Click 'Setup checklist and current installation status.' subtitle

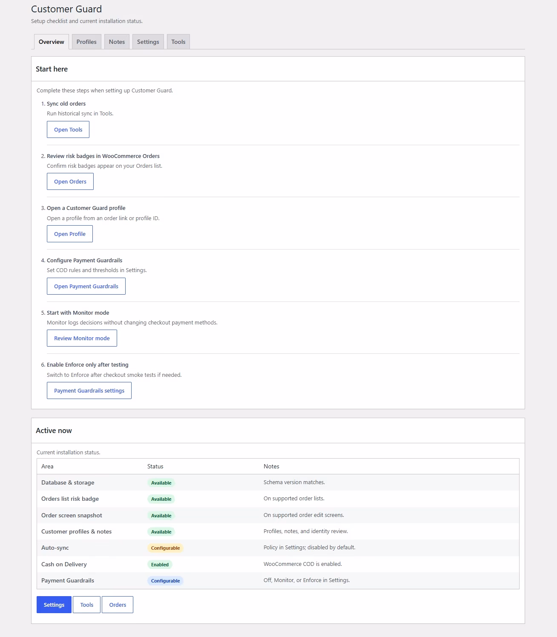pyautogui.click(x=87, y=21)
